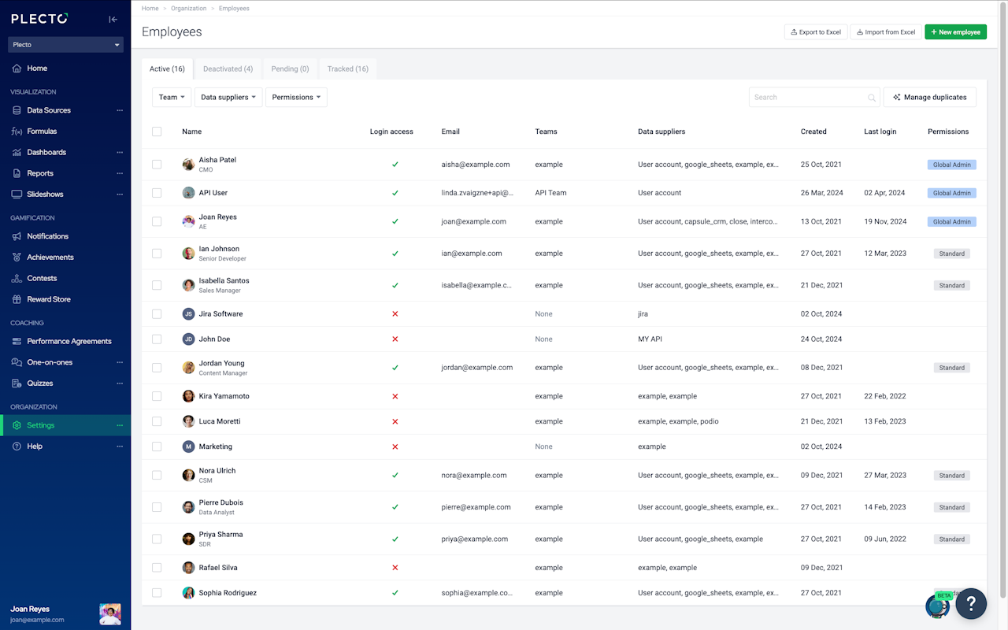The image size is (1008, 630).
Task: Open the three-dot menu beside Data Sources
Action: tap(120, 110)
